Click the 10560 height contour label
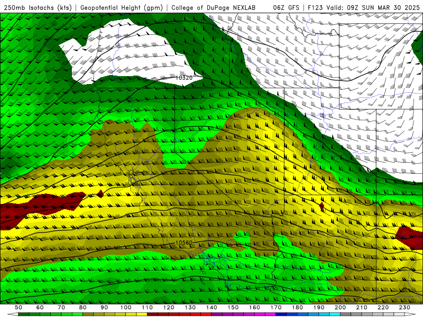This screenshot has width=423, height=317. point(184,243)
